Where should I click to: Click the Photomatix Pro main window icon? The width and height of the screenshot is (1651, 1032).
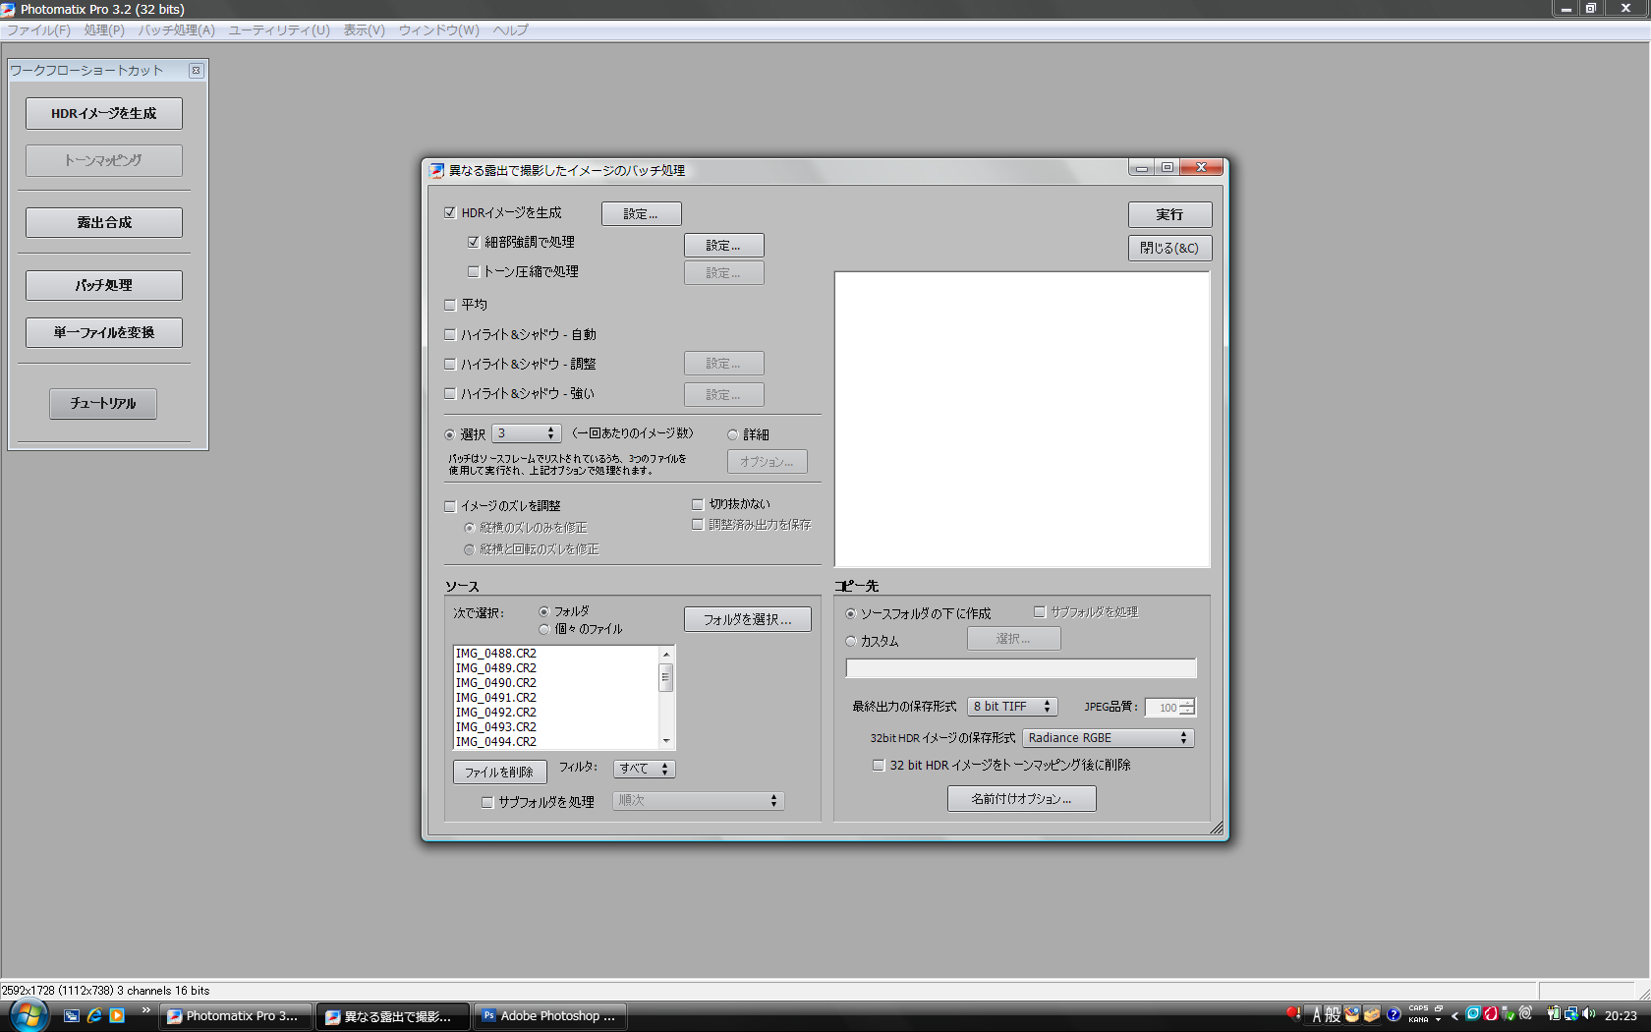(x=9, y=9)
